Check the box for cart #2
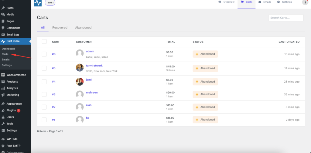Screen dimensions: 311x153 (x=44, y=107)
